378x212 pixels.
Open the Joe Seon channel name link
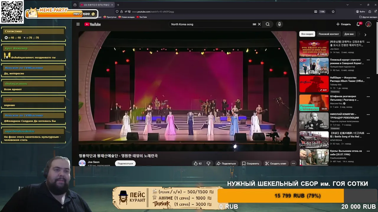pos(94,162)
